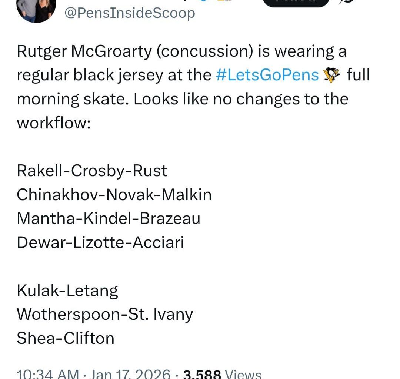
Task: Select the Rakell-Crosby-Rust line
Action: [92, 171]
